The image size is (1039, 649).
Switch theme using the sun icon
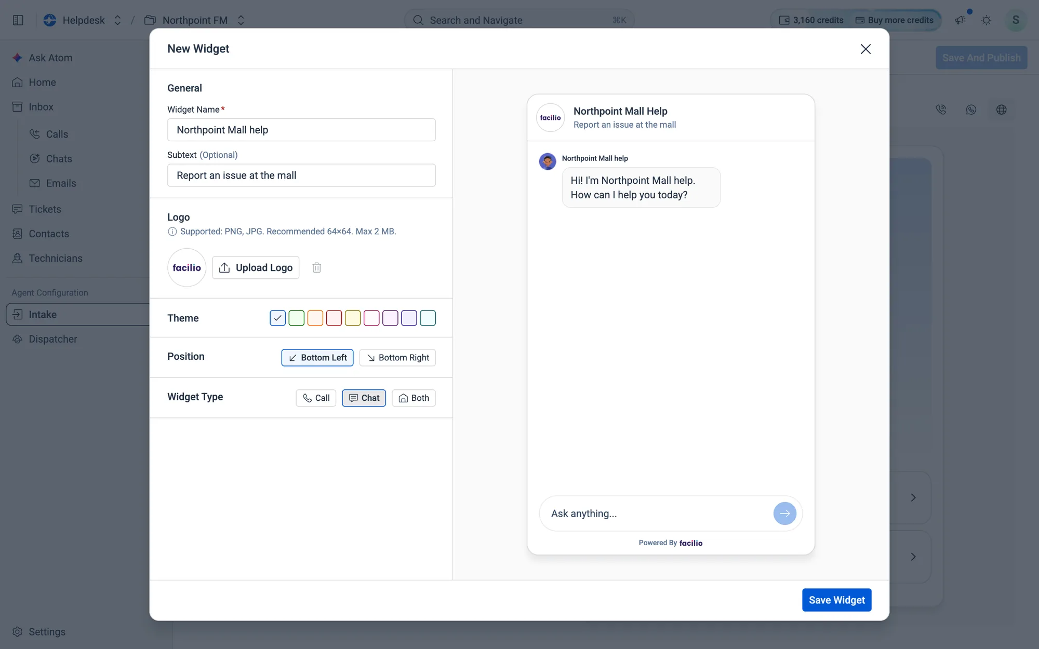[986, 20]
